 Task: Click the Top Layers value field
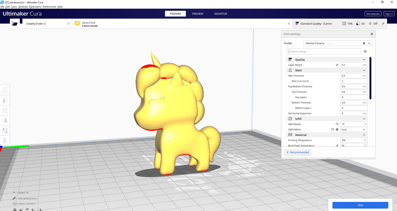[x=354, y=97]
